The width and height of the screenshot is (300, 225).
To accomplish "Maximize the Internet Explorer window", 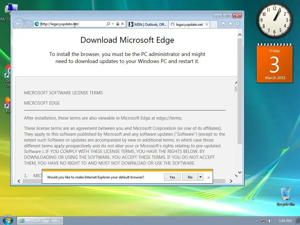I will click(227, 16).
